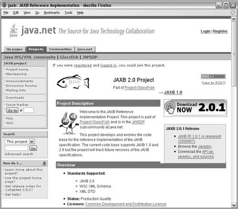Click the Firefox icon in the title bar

pyautogui.click(x=4, y=5)
